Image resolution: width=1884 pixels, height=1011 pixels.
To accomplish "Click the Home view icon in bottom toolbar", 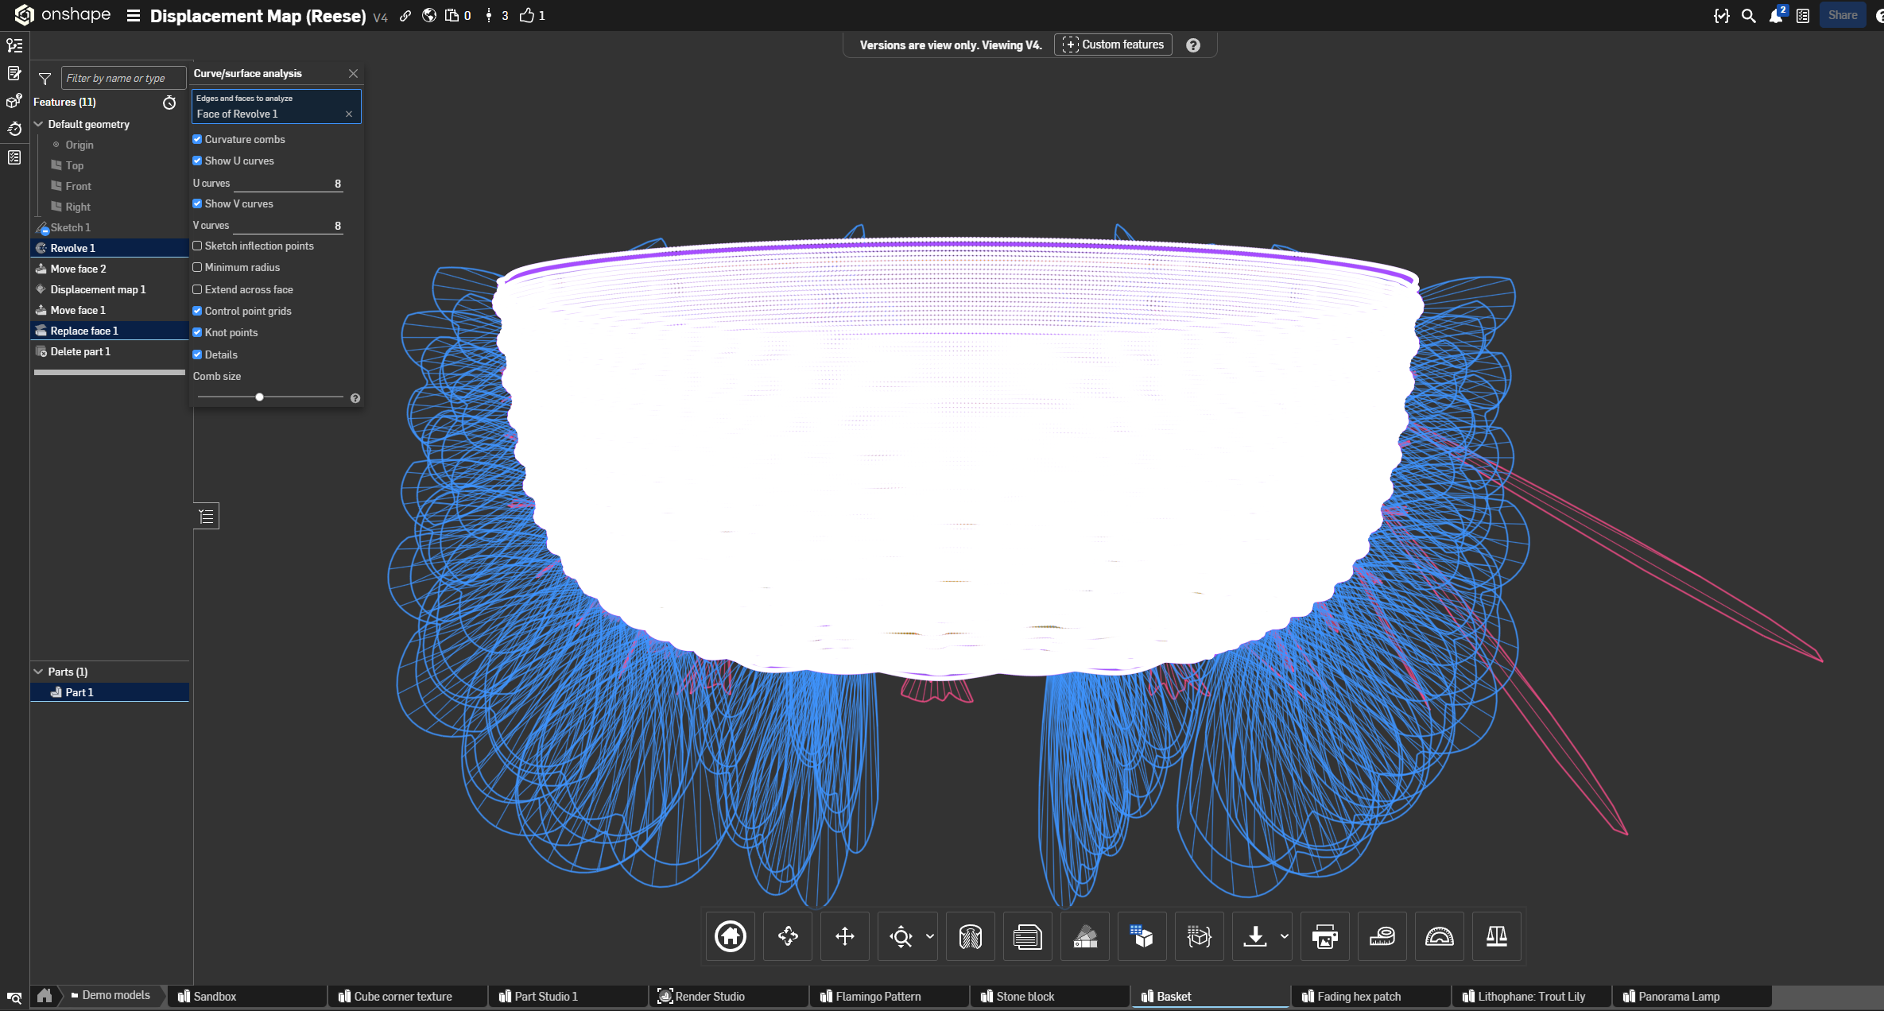I will pyautogui.click(x=730, y=936).
